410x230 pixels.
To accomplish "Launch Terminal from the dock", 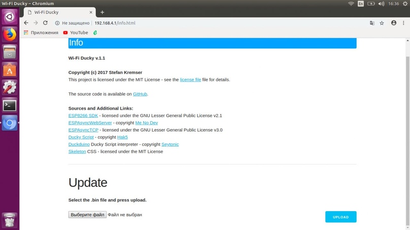I will [9, 105].
